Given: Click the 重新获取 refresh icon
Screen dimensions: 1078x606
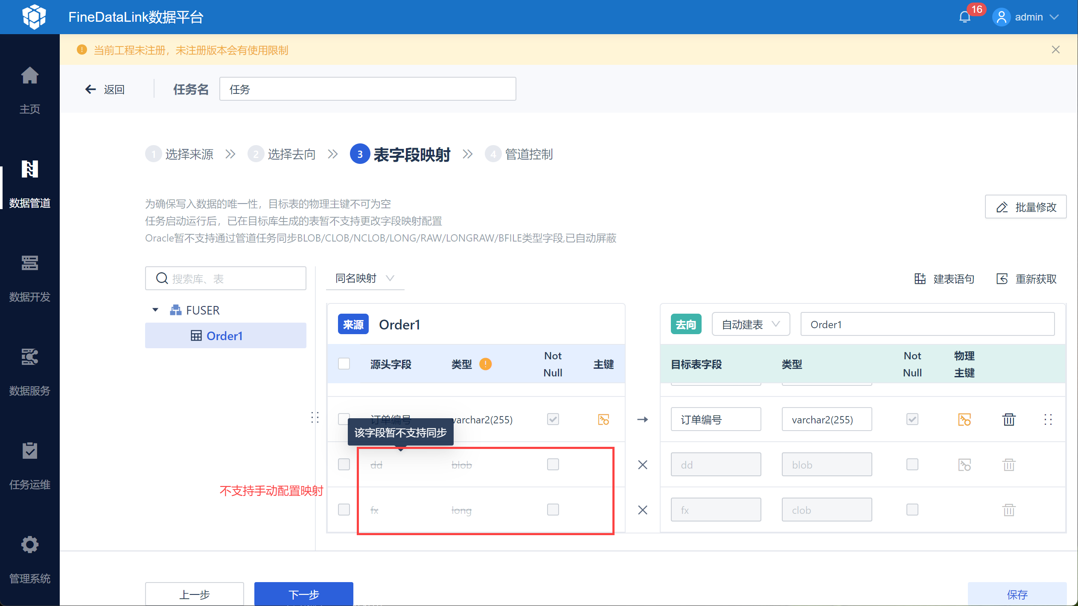Looking at the screenshot, I should [x=1002, y=279].
